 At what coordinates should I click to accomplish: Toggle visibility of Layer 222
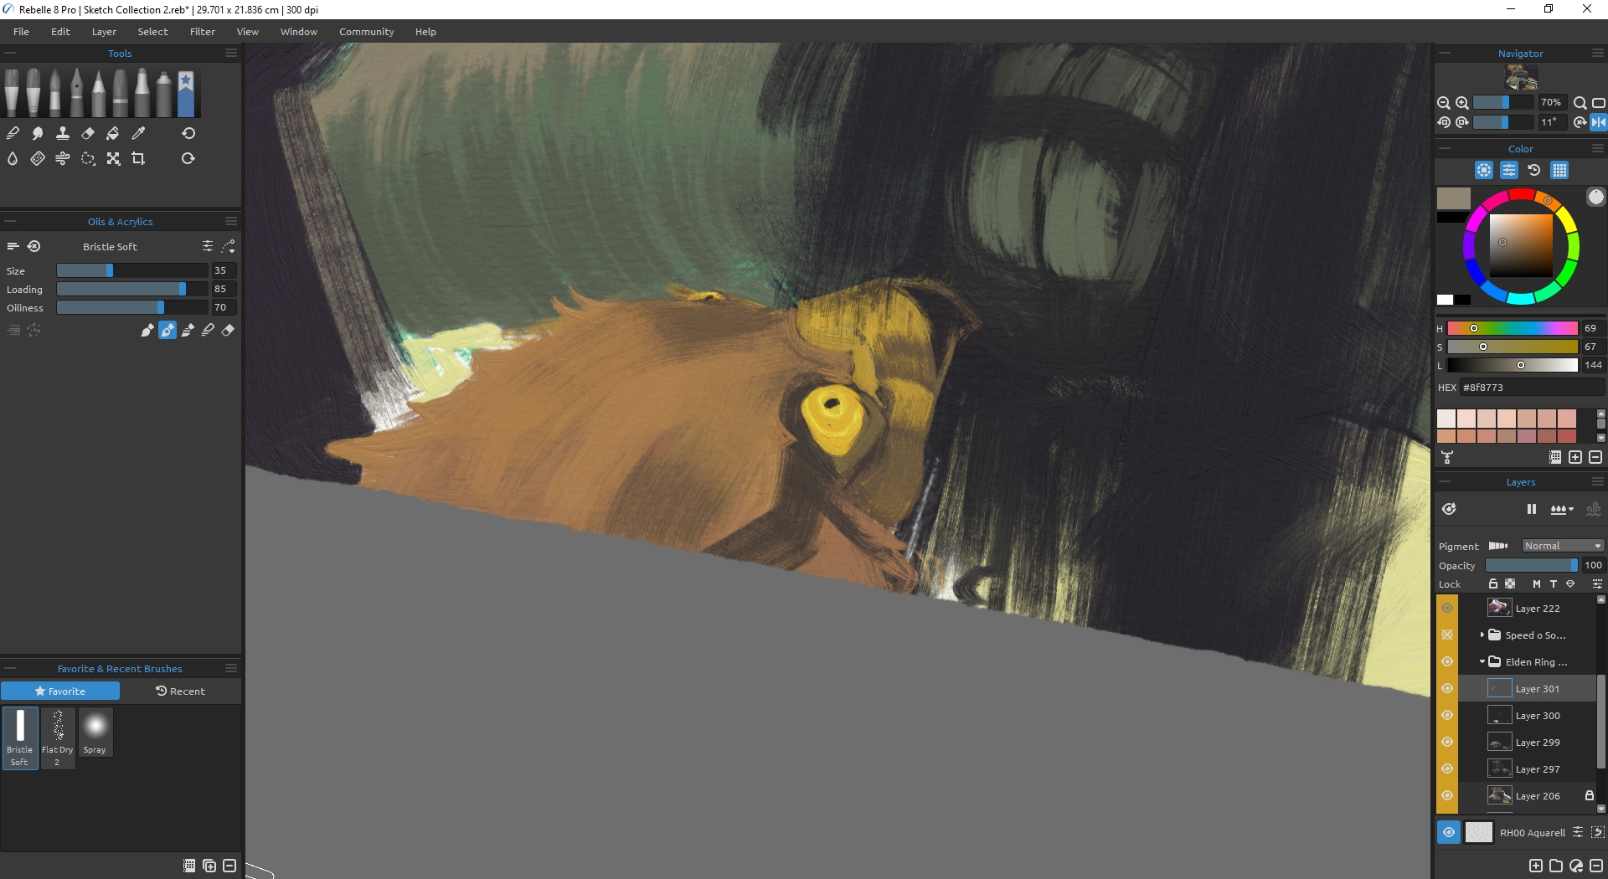point(1447,609)
